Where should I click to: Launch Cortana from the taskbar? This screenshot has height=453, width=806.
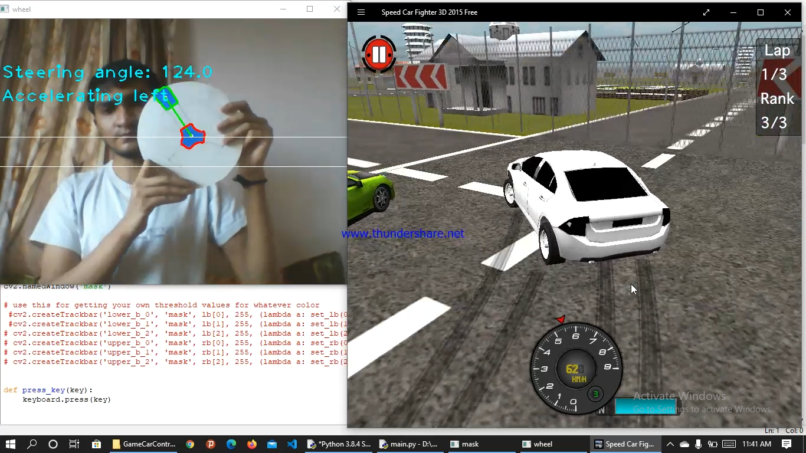(53, 444)
